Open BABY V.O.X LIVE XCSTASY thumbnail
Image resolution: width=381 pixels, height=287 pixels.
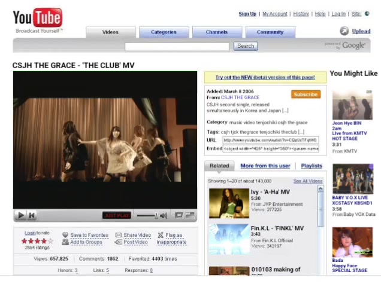353,179
